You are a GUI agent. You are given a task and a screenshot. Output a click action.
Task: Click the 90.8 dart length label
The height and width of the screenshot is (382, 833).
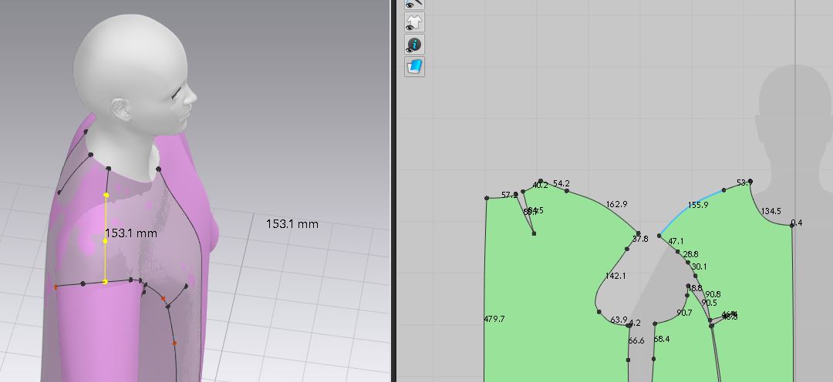point(713,294)
